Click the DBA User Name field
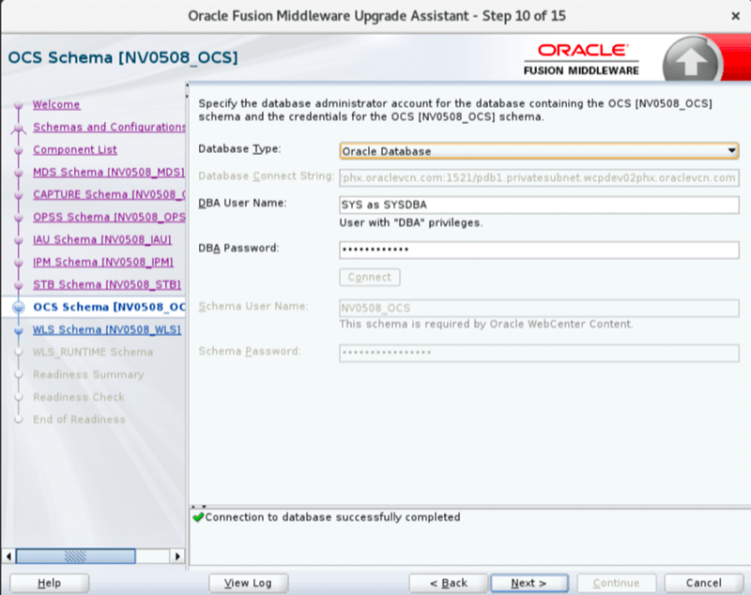This screenshot has height=595, width=751. tap(539, 205)
